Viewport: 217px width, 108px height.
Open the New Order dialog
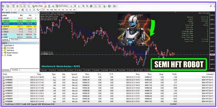click(38, 6)
